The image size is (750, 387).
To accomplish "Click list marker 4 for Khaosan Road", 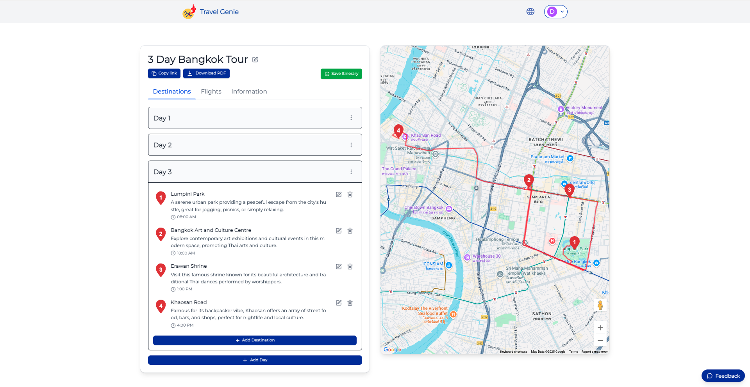I will tap(161, 306).
